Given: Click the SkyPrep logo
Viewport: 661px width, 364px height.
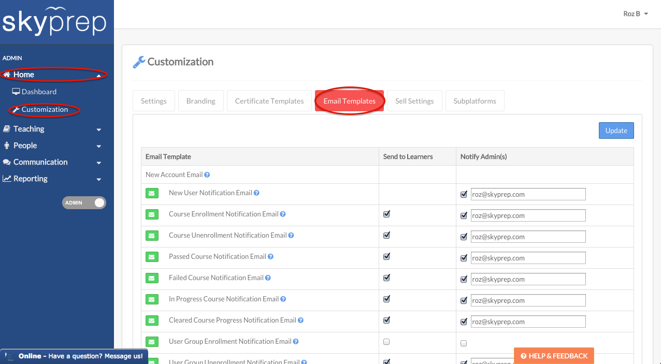Looking at the screenshot, I should (x=54, y=22).
